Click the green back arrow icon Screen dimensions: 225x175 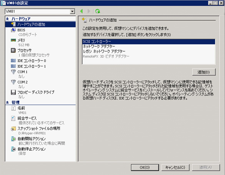click(82, 11)
